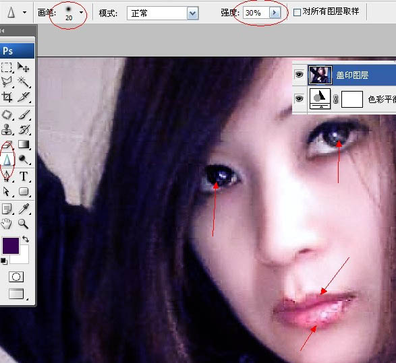396x363 pixels.
Task: Reset default foreground and background colors
Action: pyautogui.click(x=4, y=261)
